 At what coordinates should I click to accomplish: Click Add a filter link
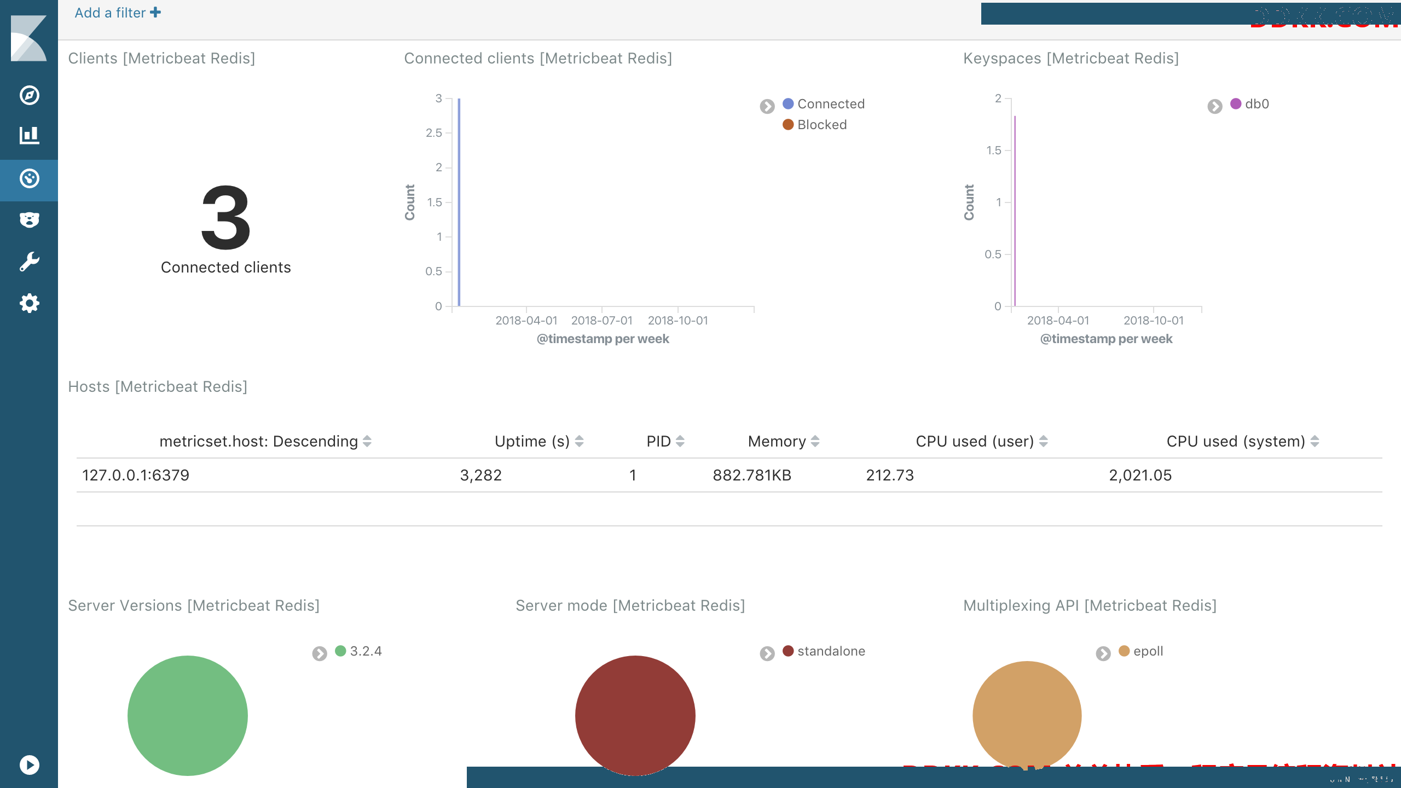tap(118, 13)
